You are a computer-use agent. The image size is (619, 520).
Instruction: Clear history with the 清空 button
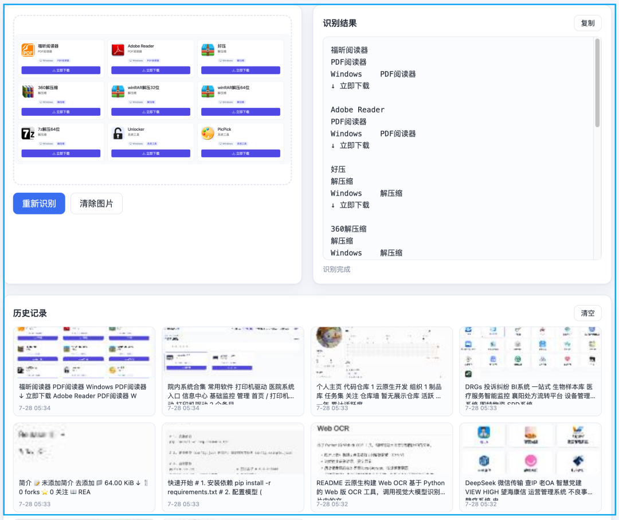point(587,313)
